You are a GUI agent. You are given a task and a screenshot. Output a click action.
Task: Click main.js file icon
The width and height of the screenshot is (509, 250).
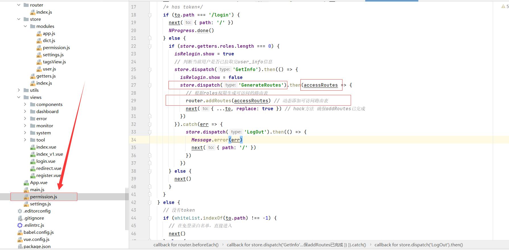26,190
